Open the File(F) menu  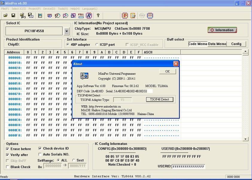click(x=5, y=9)
